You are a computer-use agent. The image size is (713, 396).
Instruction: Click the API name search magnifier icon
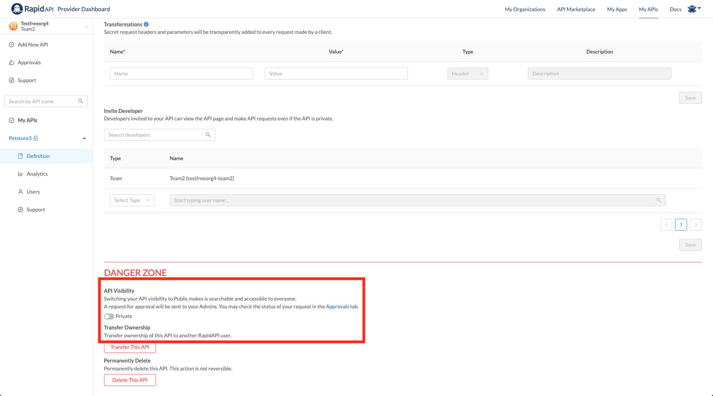pyautogui.click(x=81, y=101)
